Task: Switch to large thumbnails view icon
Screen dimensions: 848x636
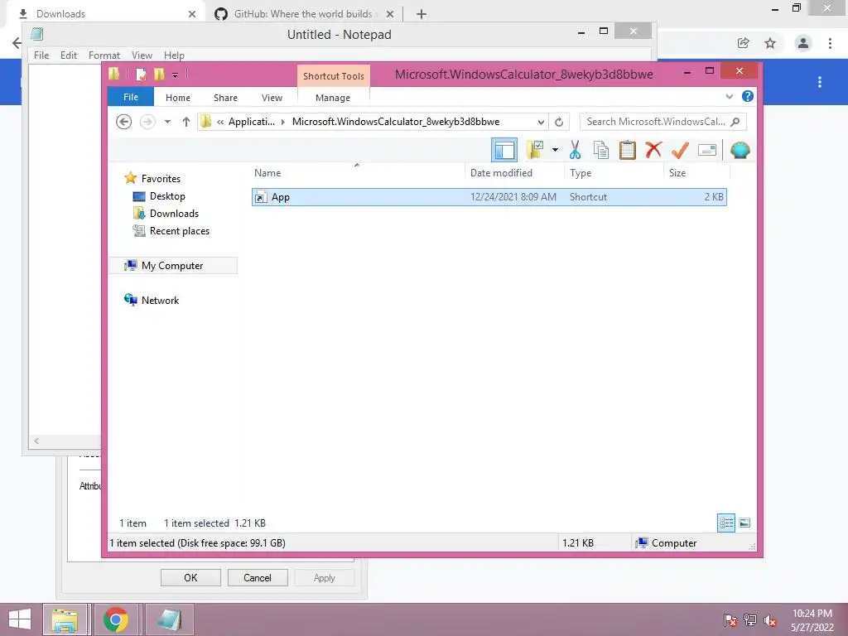Action: [x=744, y=523]
